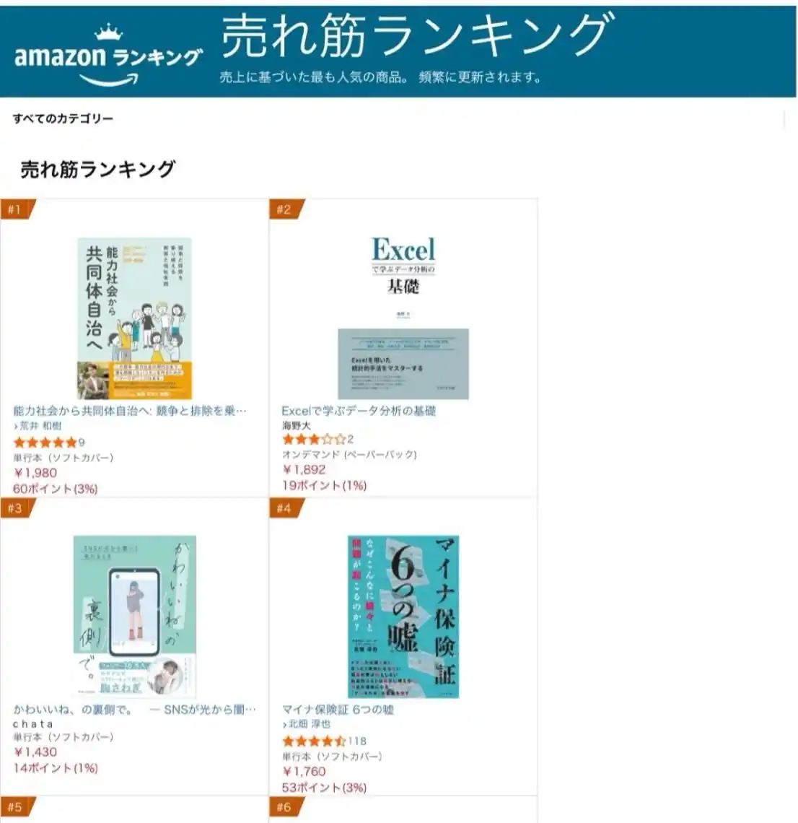The image size is (798, 823).
Task: Open star rating for 能力社会から共同体自治へ
Action: tap(45, 443)
